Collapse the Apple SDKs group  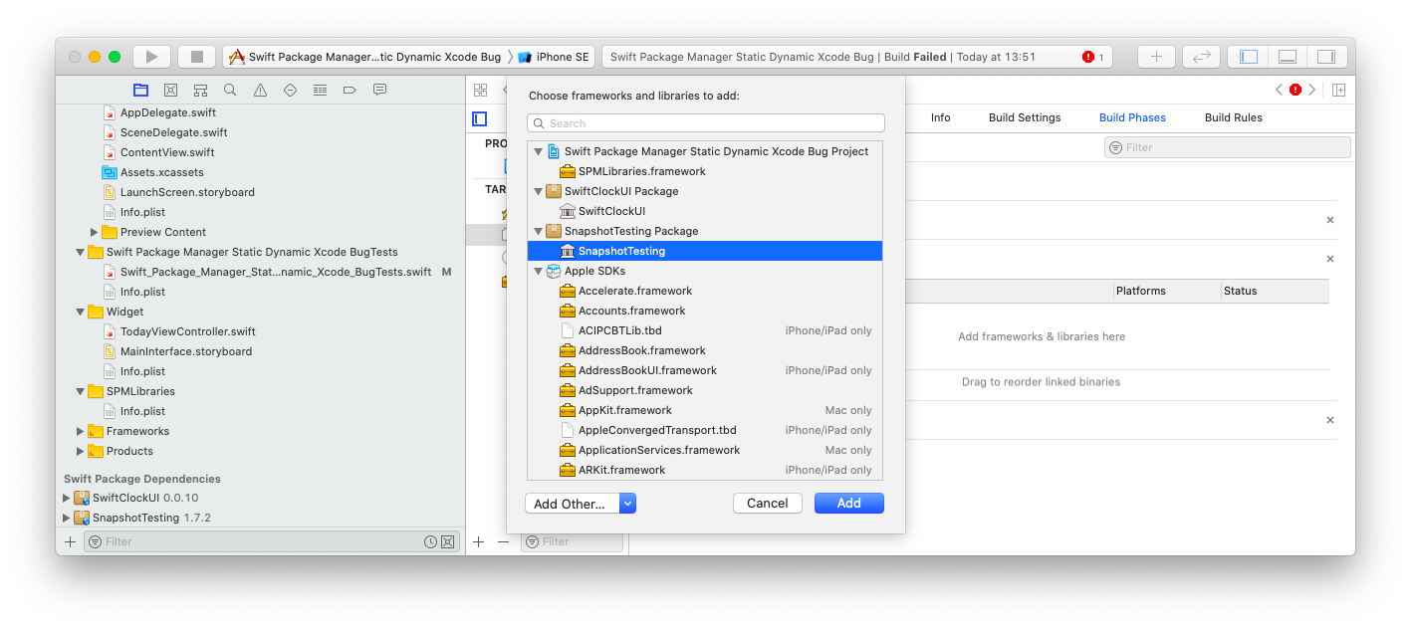538,271
